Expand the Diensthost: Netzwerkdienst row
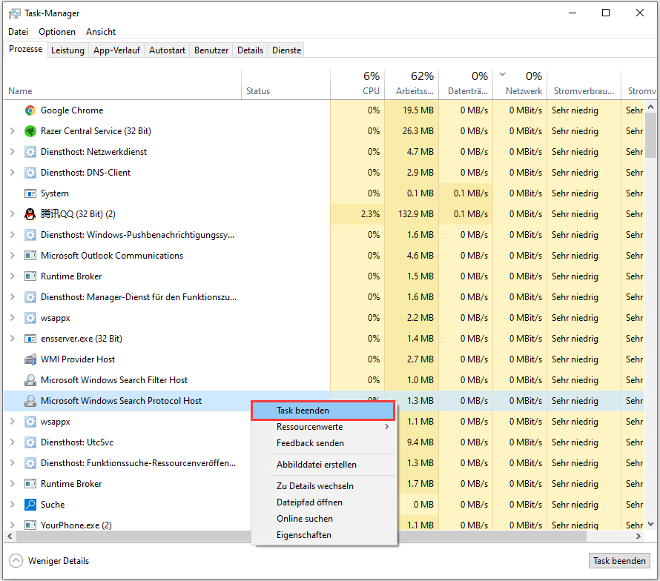Viewport: 660px width, 581px height. [x=12, y=152]
